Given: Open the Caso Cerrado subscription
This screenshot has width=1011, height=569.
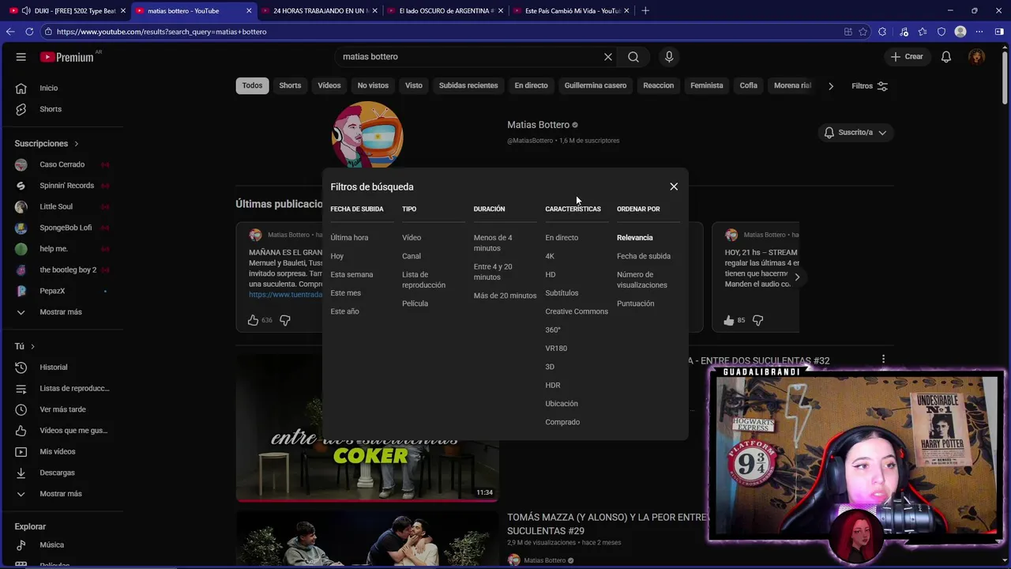Looking at the screenshot, I should pyautogui.click(x=62, y=165).
